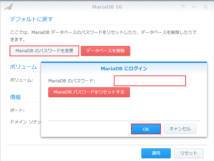Select the デフォルトに戻す section heading
The height and width of the screenshot is (161, 214).
coord(31,19)
